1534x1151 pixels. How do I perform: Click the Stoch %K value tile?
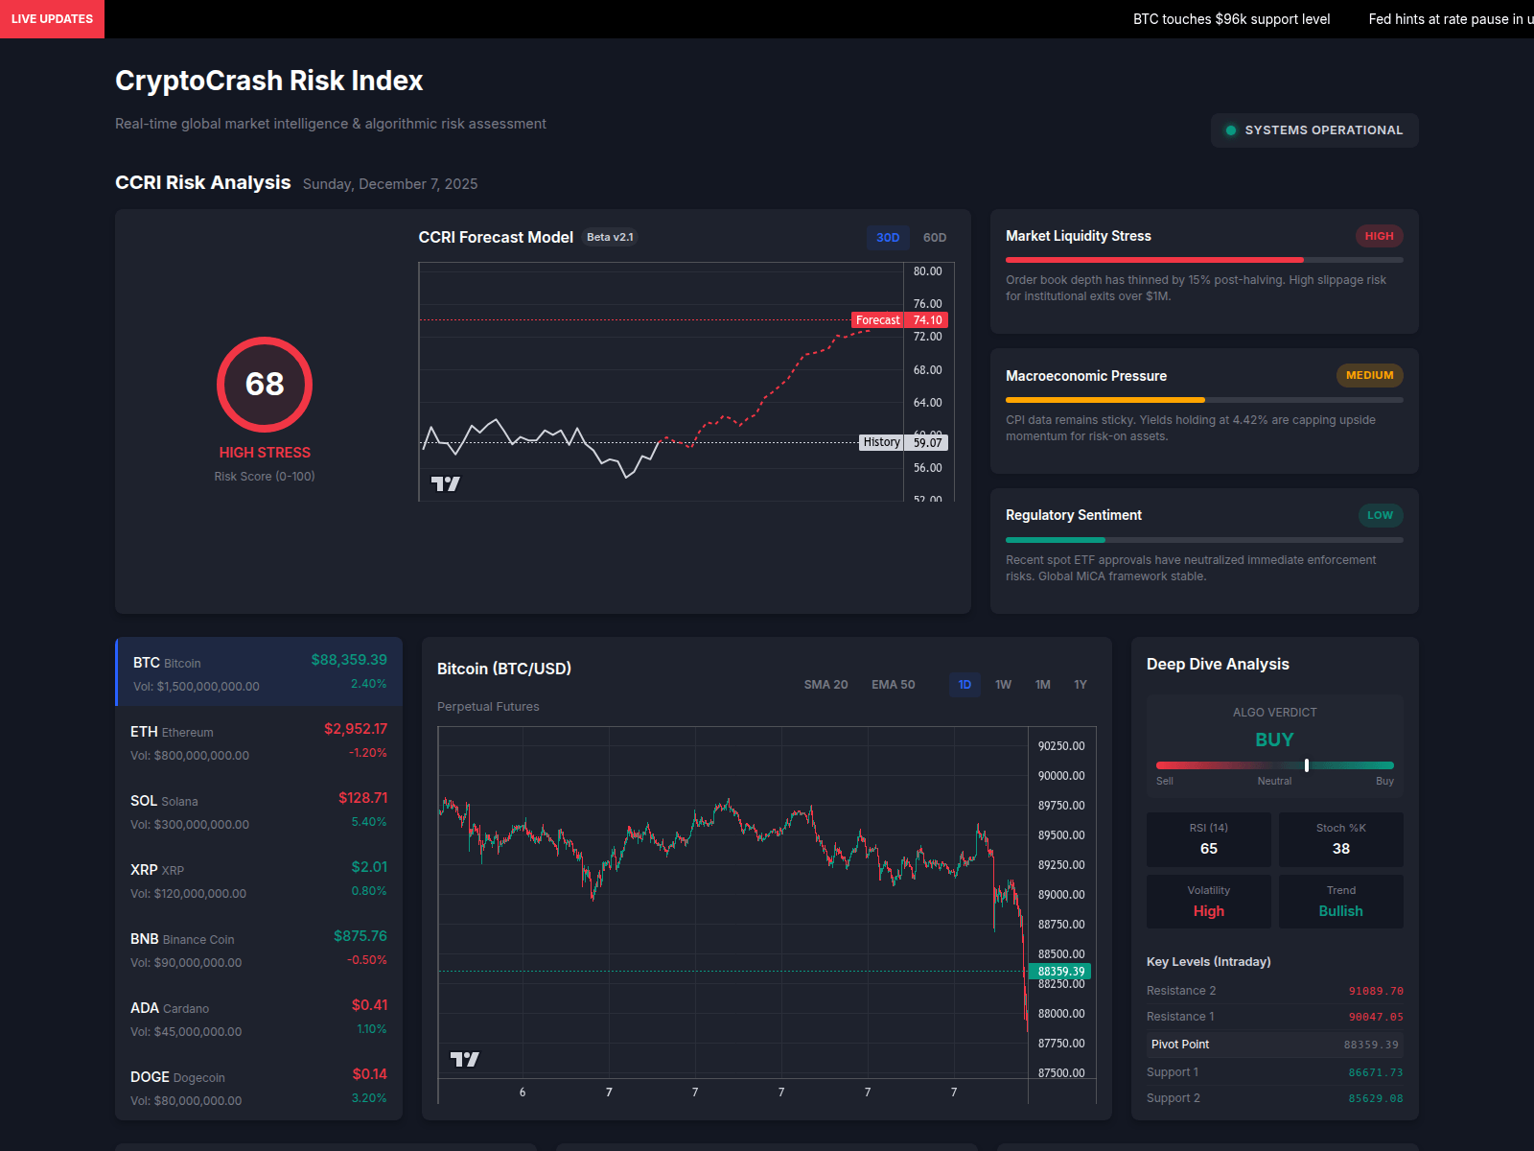pyautogui.click(x=1341, y=839)
